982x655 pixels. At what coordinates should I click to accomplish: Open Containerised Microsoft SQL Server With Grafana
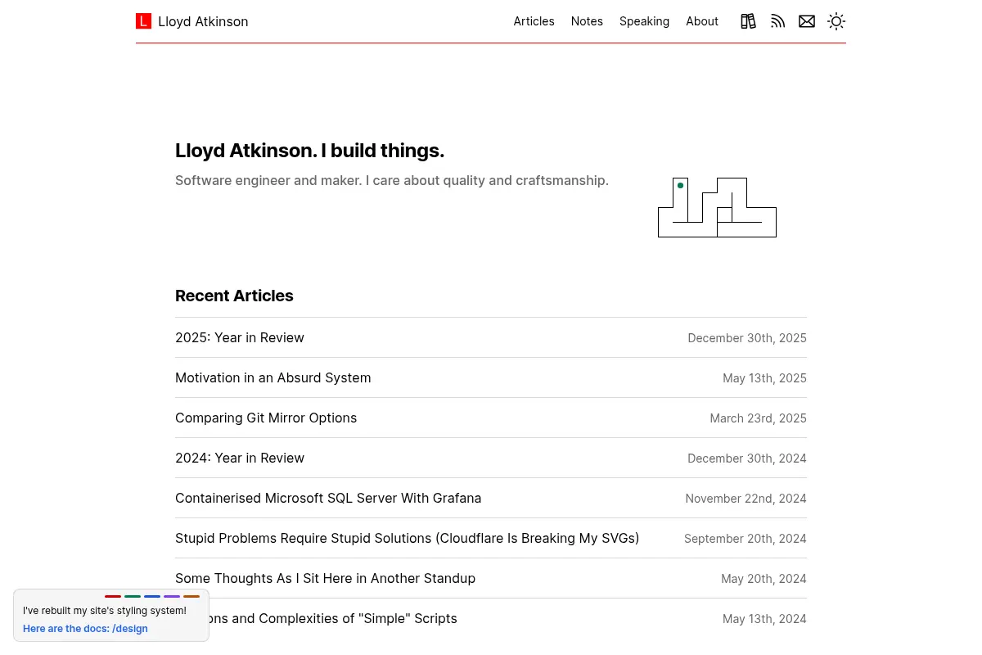(x=328, y=498)
